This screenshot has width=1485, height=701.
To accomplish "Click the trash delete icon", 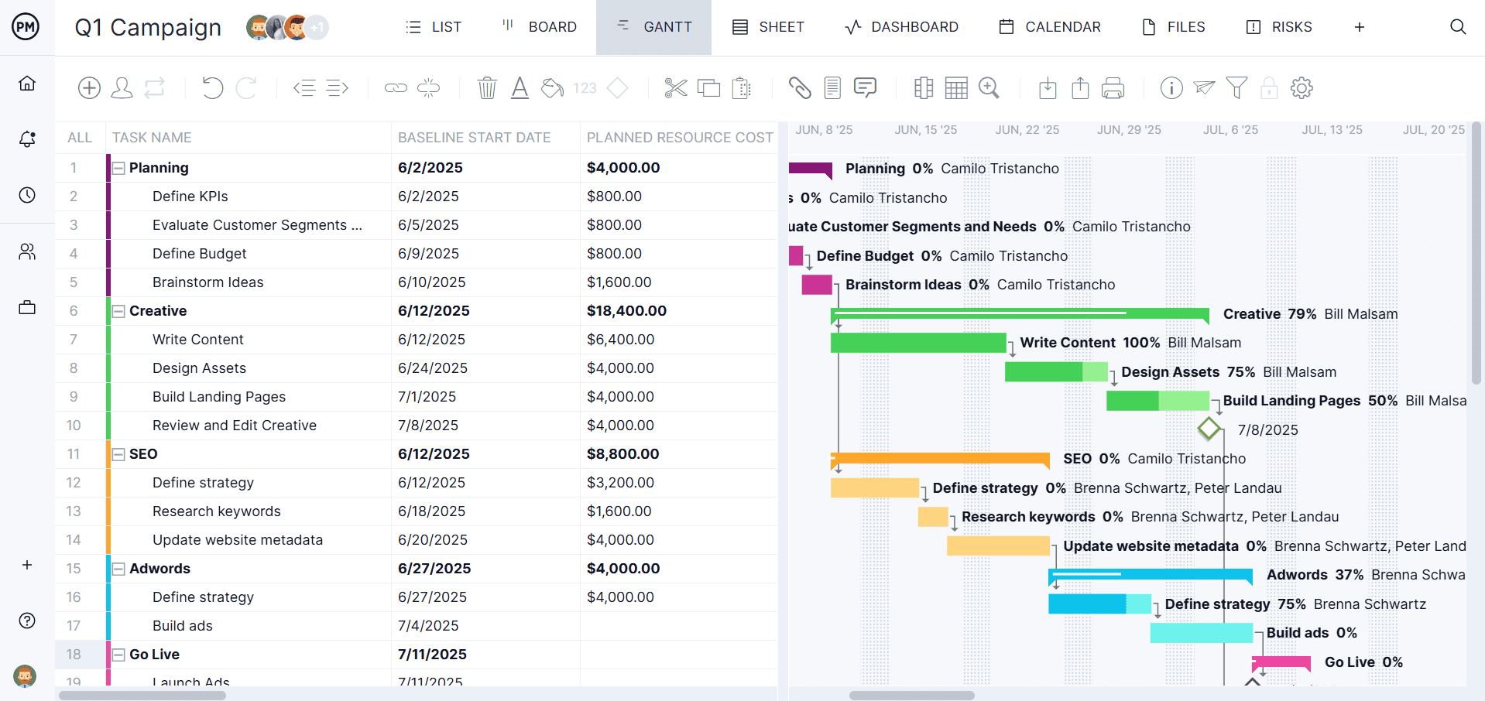I will pyautogui.click(x=487, y=88).
